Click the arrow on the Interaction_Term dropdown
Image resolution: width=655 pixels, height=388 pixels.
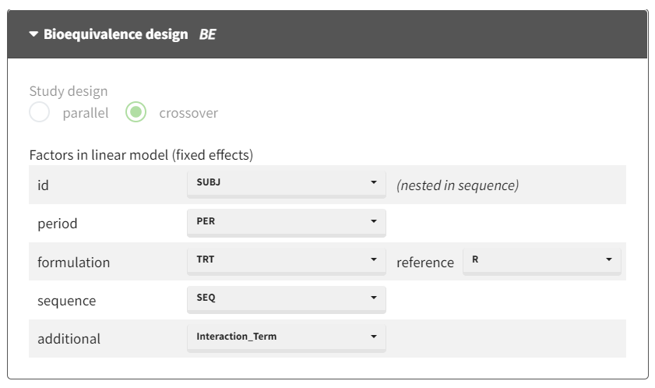[373, 337]
